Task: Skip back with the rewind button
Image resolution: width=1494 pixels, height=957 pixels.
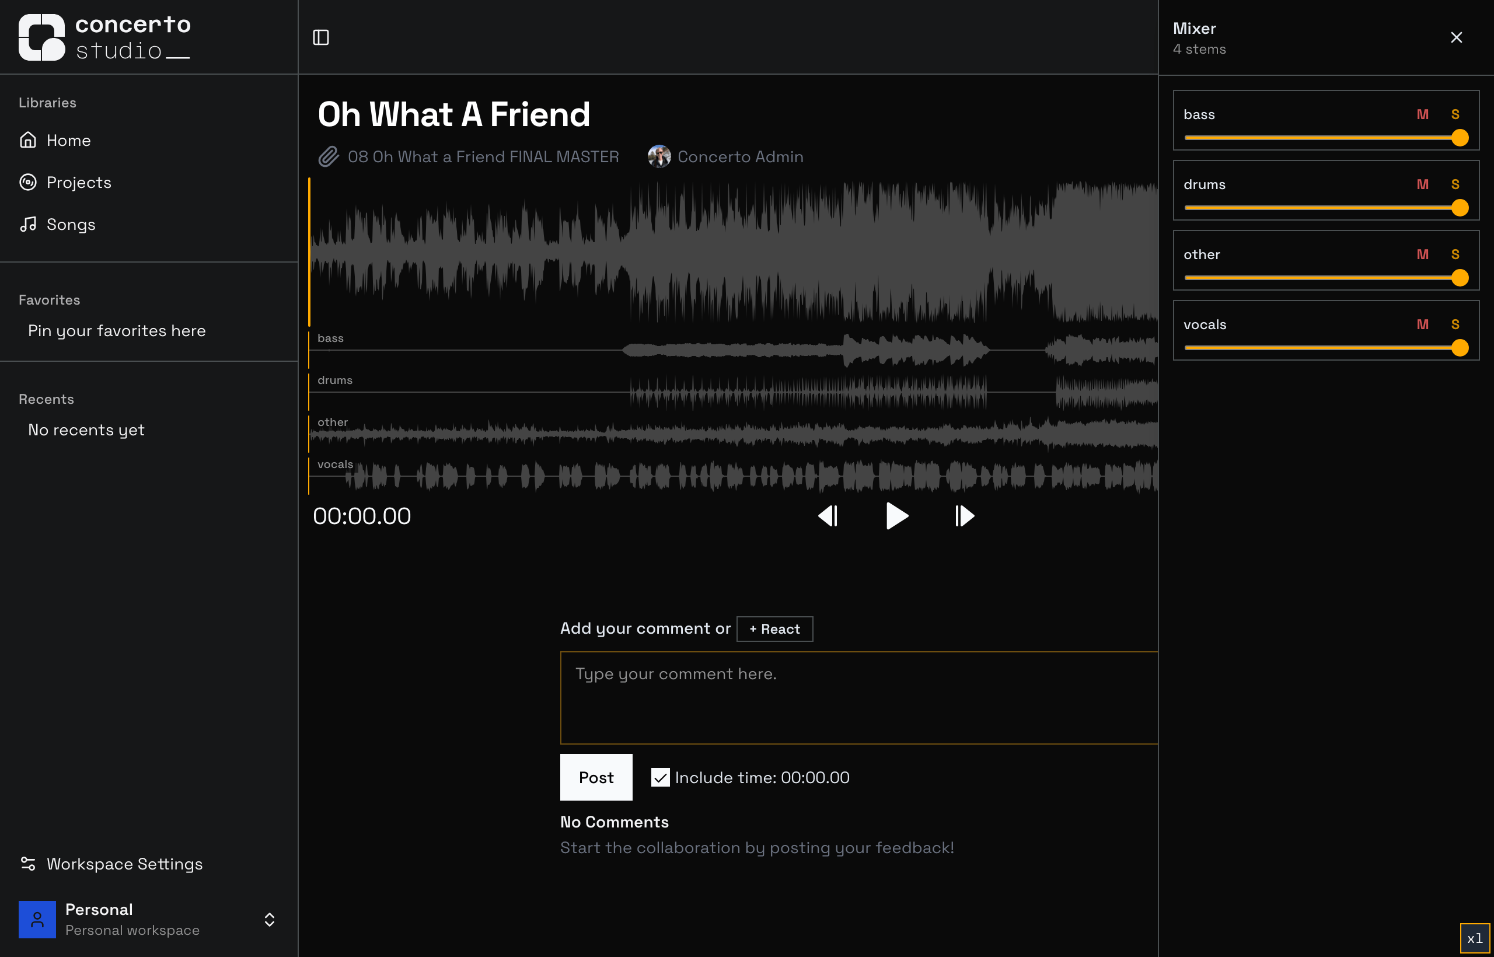Action: point(829,516)
